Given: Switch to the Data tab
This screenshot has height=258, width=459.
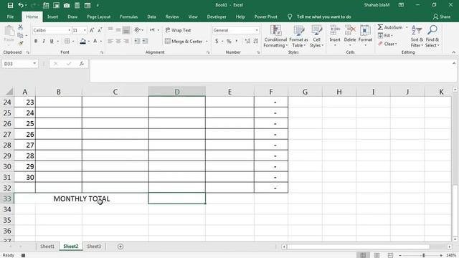Looking at the screenshot, I should [151, 16].
